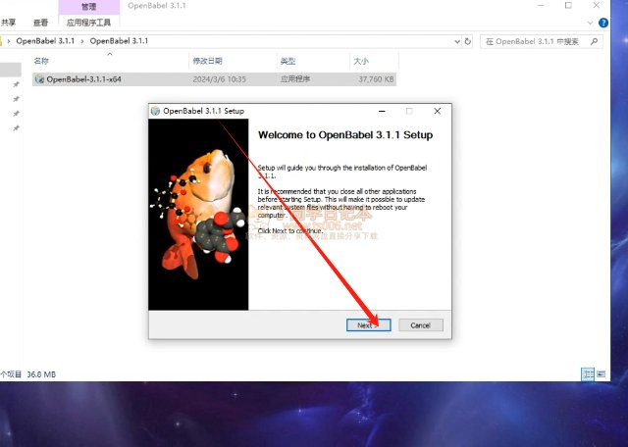The image size is (628, 447).
Task: Minimize the OpenBabel Setup dialog
Action: click(382, 111)
